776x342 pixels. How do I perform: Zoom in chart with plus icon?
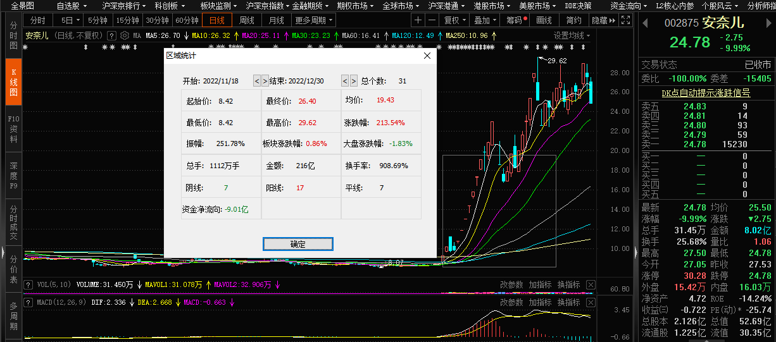point(418,20)
